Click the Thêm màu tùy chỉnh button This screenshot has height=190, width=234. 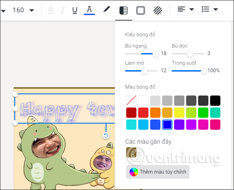pyautogui.click(x=158, y=172)
